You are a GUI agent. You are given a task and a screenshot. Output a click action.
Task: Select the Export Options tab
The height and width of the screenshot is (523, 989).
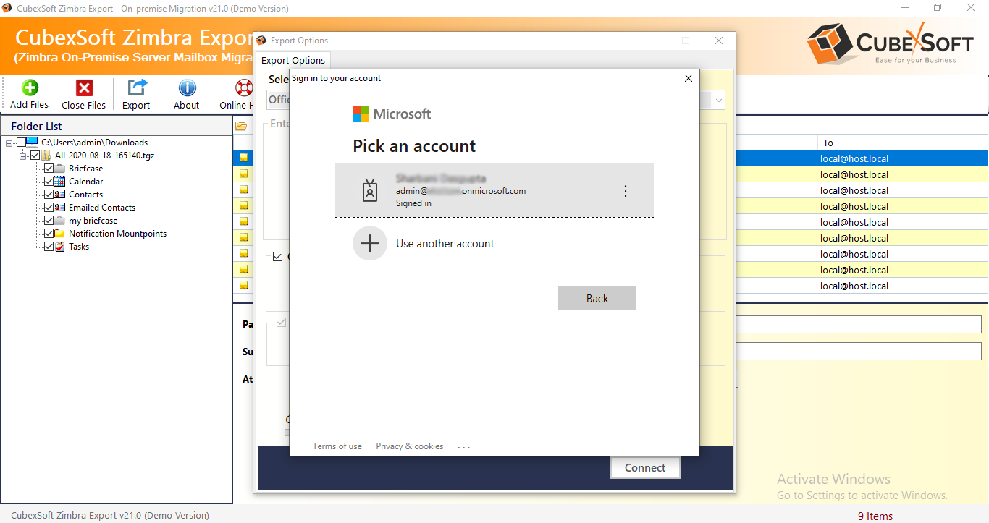[x=293, y=60]
